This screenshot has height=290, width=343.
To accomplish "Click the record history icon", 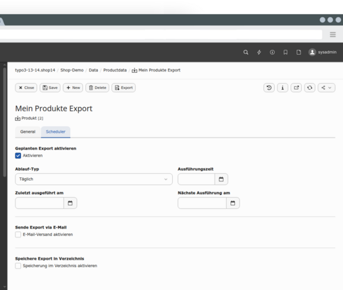I will (269, 88).
